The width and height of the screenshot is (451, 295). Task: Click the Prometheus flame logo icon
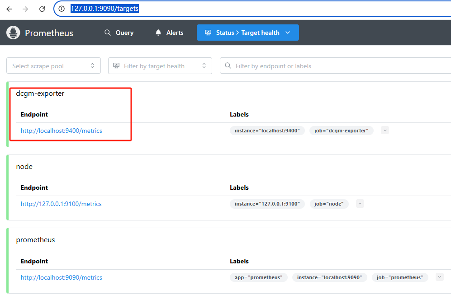(13, 33)
